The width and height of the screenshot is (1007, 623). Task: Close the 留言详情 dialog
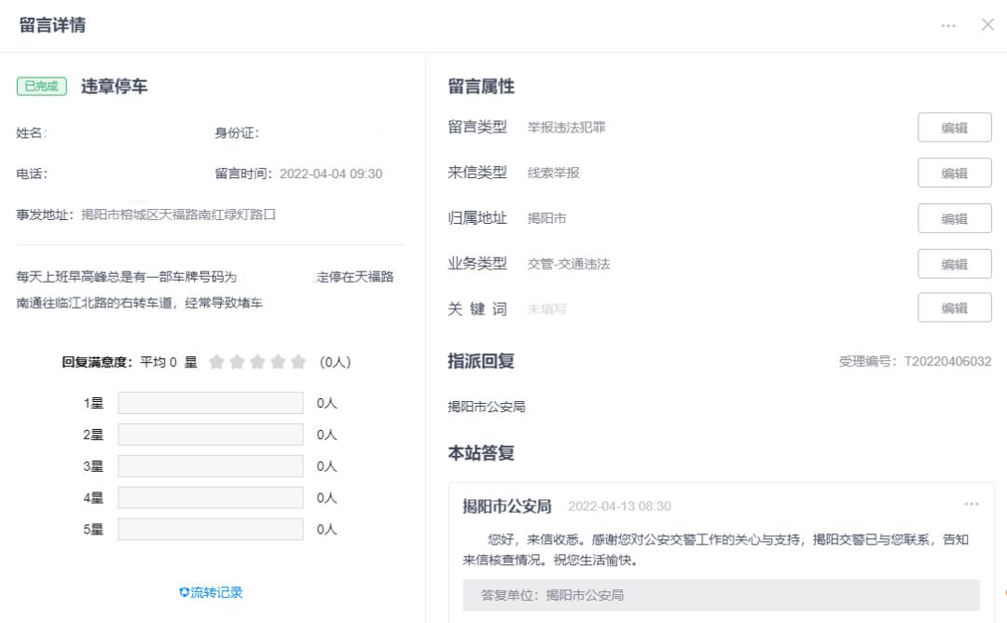(x=987, y=25)
